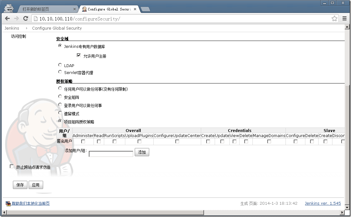Image resolution: width=351 pixels, height=217 pixels.
Task: Click the Overall column group header
Action: click(133, 130)
